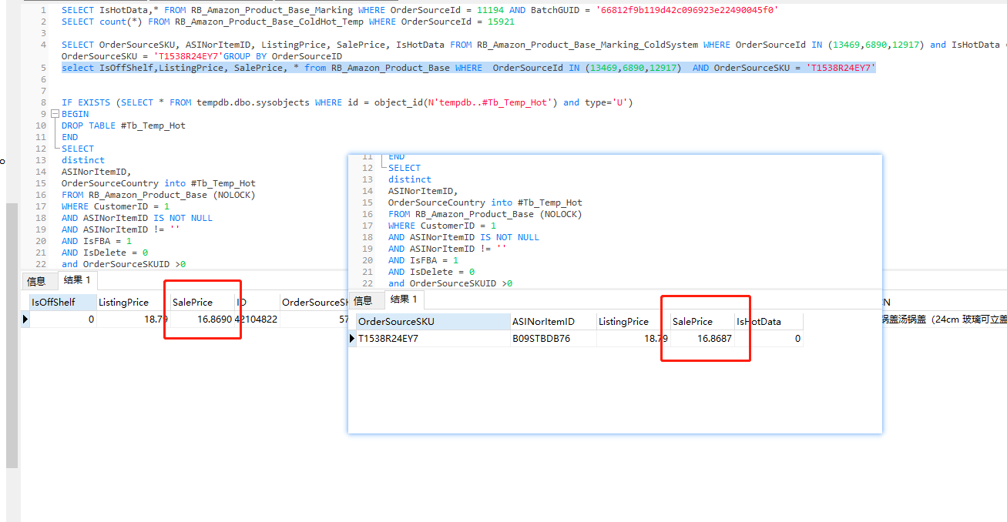This screenshot has width=1007, height=522.
Task: Select 结果 1 tab in front inset window
Action: (x=404, y=299)
